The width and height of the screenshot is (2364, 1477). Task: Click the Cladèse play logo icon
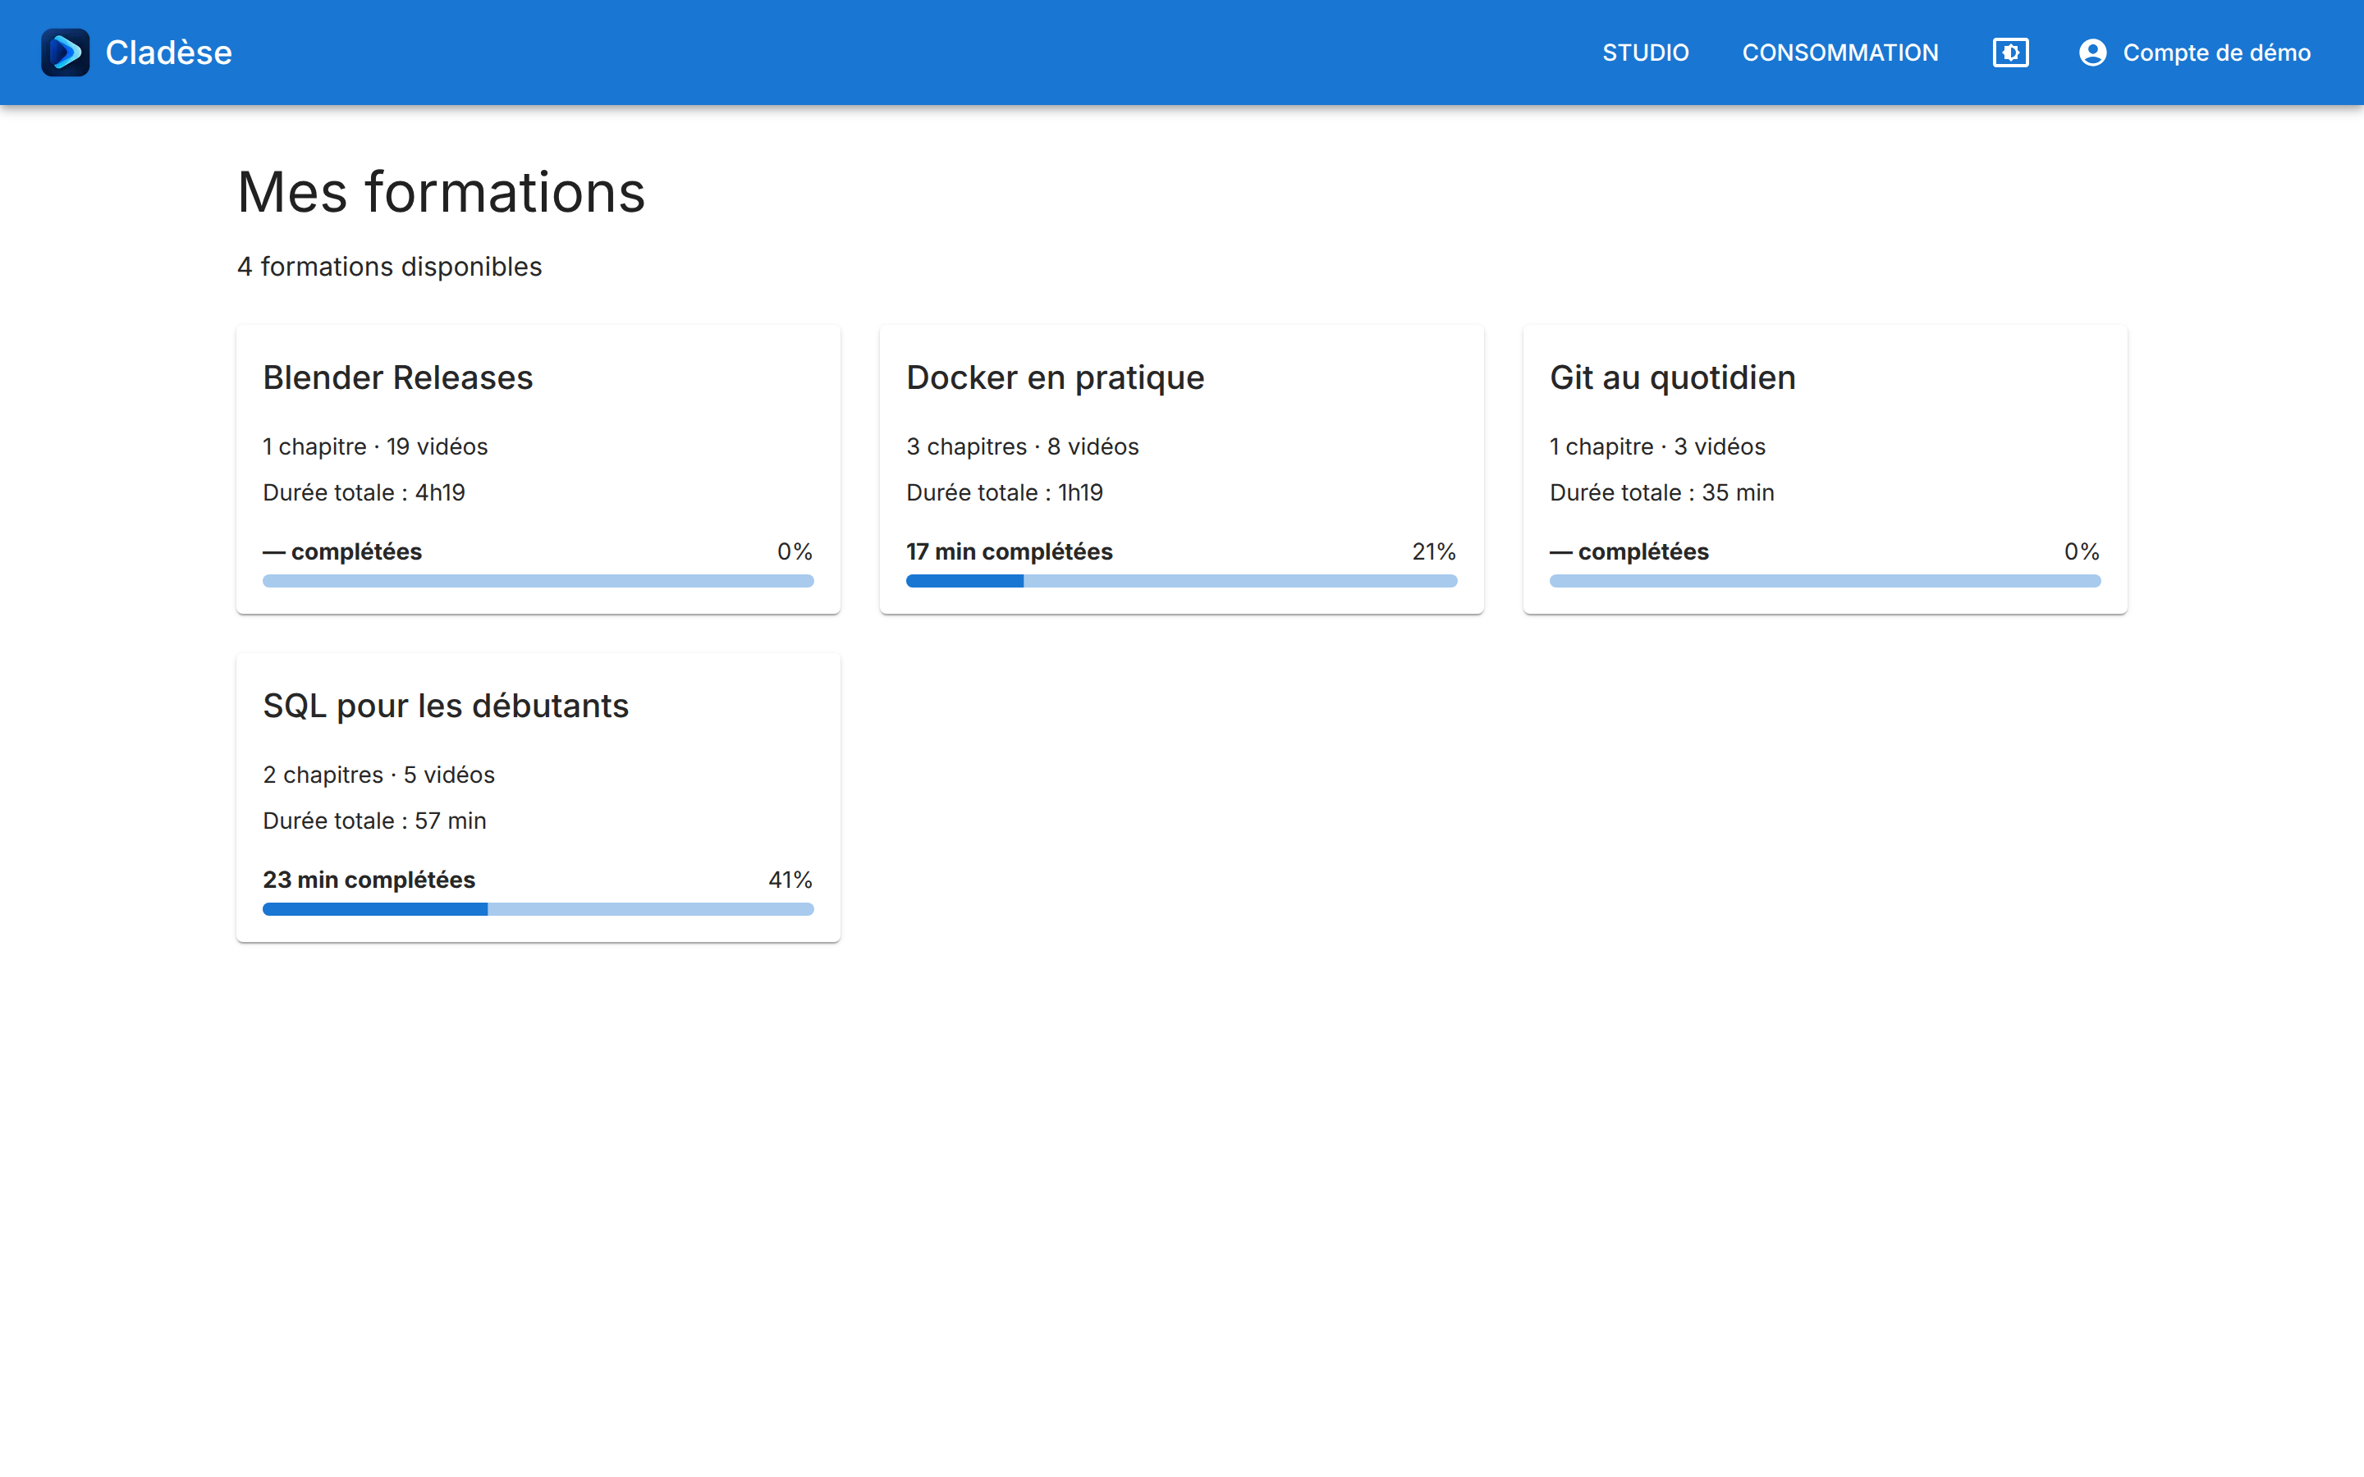[x=66, y=53]
